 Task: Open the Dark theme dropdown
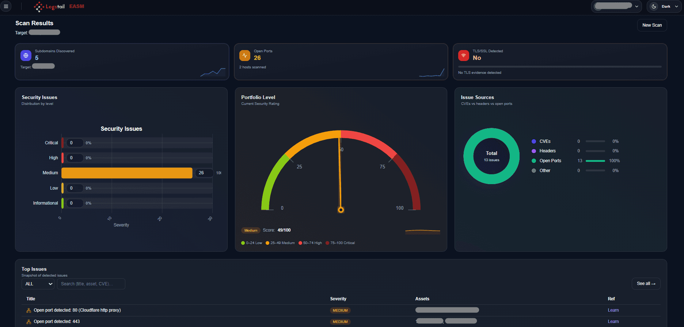point(664,6)
